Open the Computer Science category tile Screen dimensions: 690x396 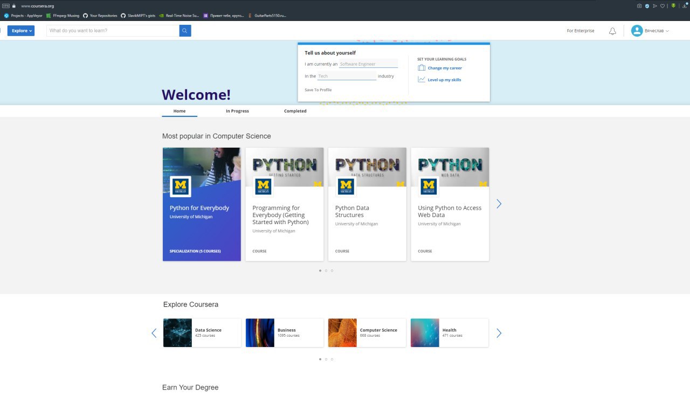[x=367, y=333]
